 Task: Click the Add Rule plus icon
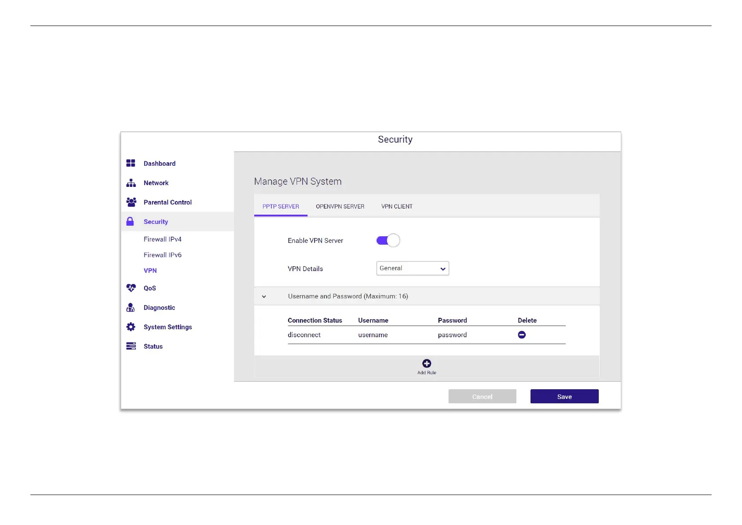coord(427,363)
